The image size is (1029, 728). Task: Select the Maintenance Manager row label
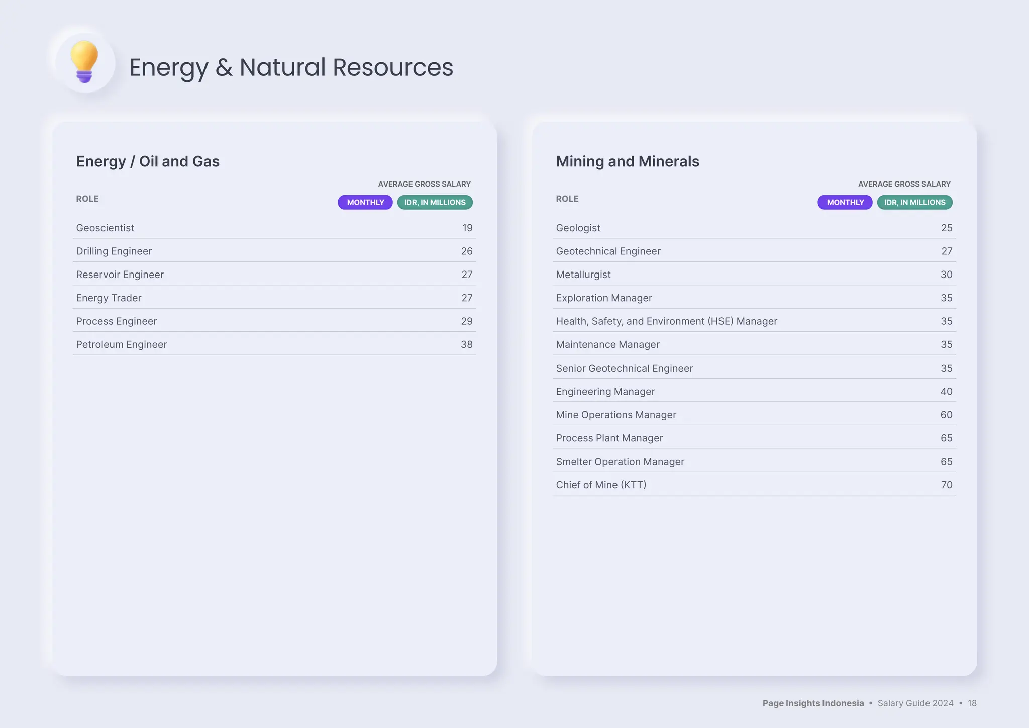[608, 344]
